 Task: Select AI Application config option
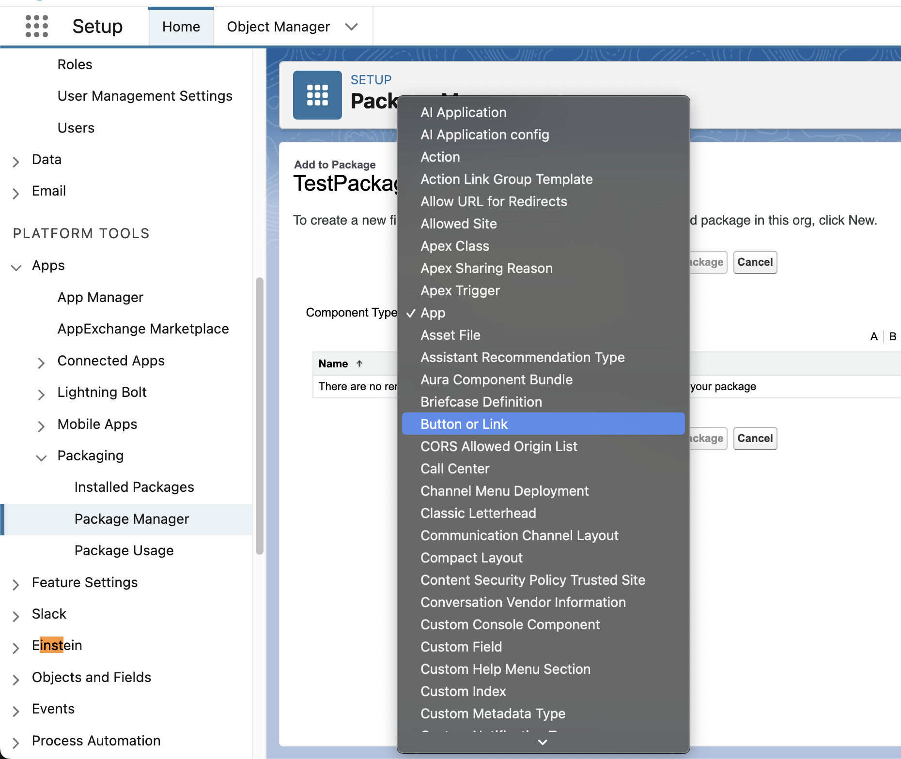pos(544,135)
